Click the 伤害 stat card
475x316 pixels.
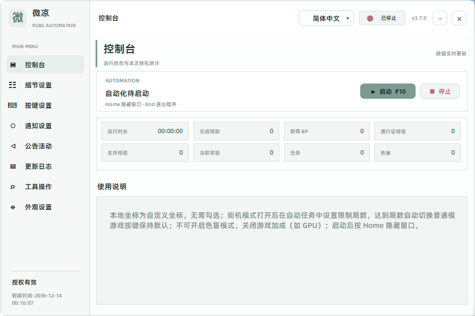pyautogui.click(x=417, y=153)
